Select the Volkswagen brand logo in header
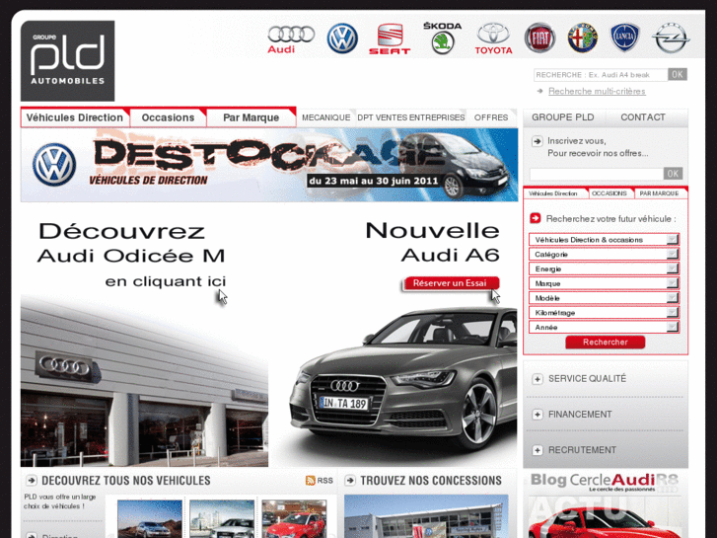 coord(342,38)
